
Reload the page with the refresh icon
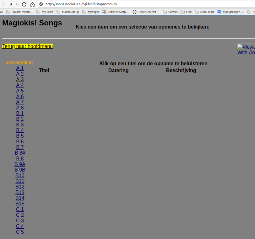24,4
